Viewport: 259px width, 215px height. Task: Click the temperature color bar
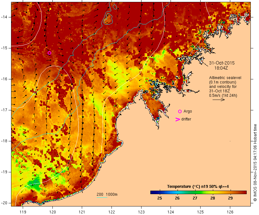coord(198,192)
